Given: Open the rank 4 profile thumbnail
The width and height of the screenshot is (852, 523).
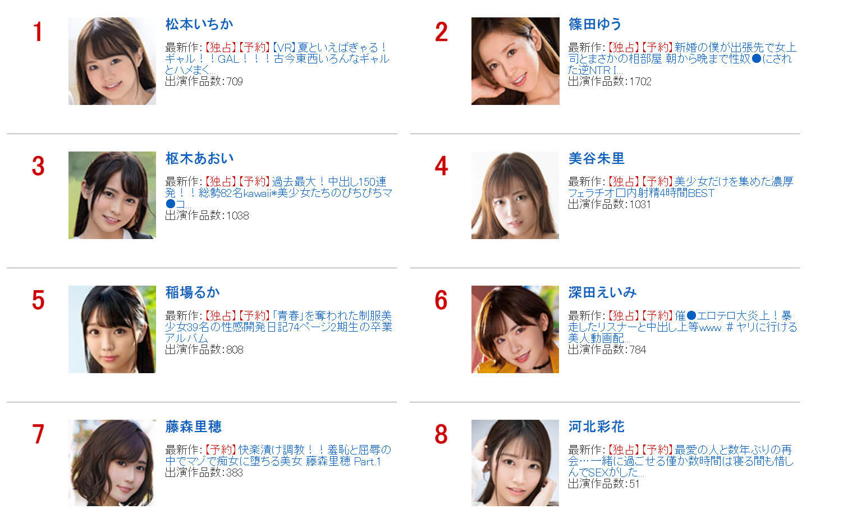Looking at the screenshot, I should [515, 195].
